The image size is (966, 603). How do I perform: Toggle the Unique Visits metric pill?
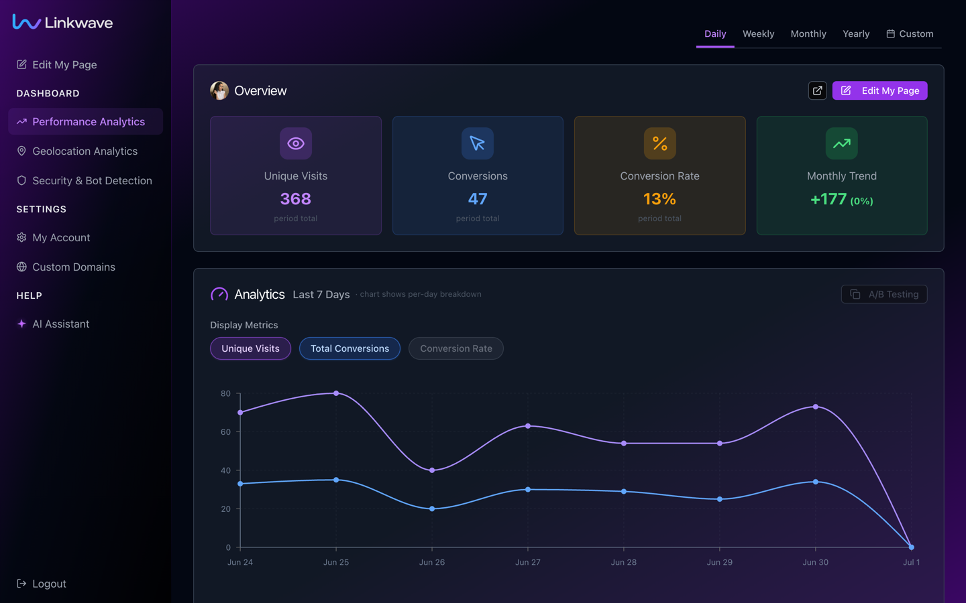pyautogui.click(x=250, y=348)
